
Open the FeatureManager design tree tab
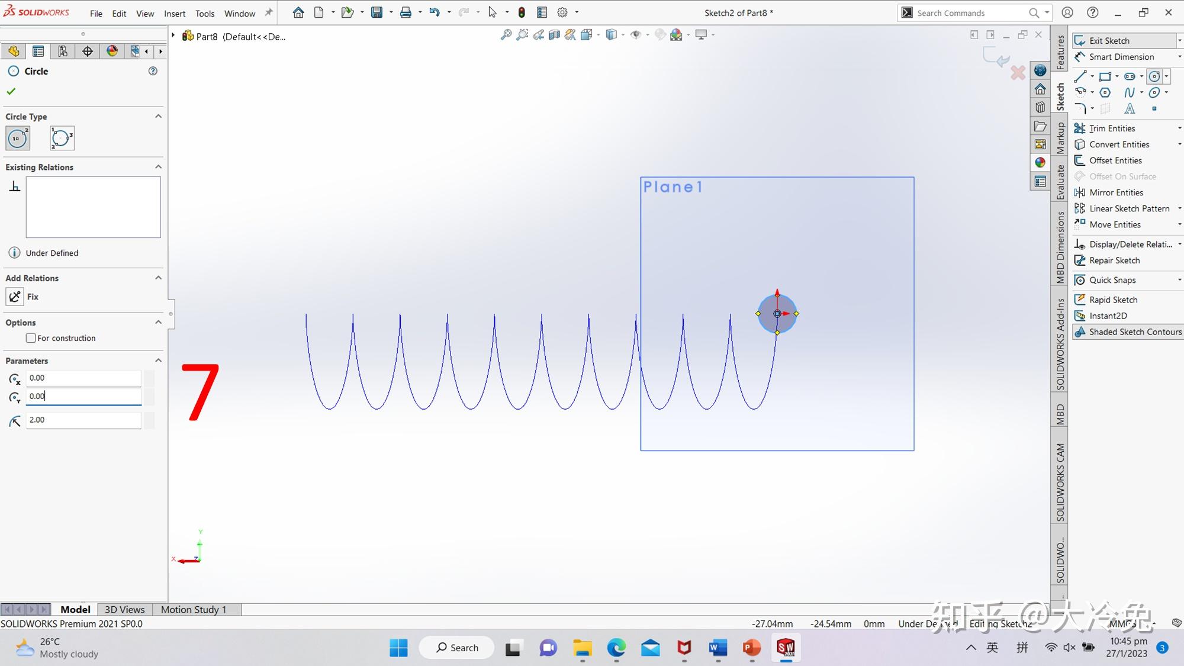[14, 51]
